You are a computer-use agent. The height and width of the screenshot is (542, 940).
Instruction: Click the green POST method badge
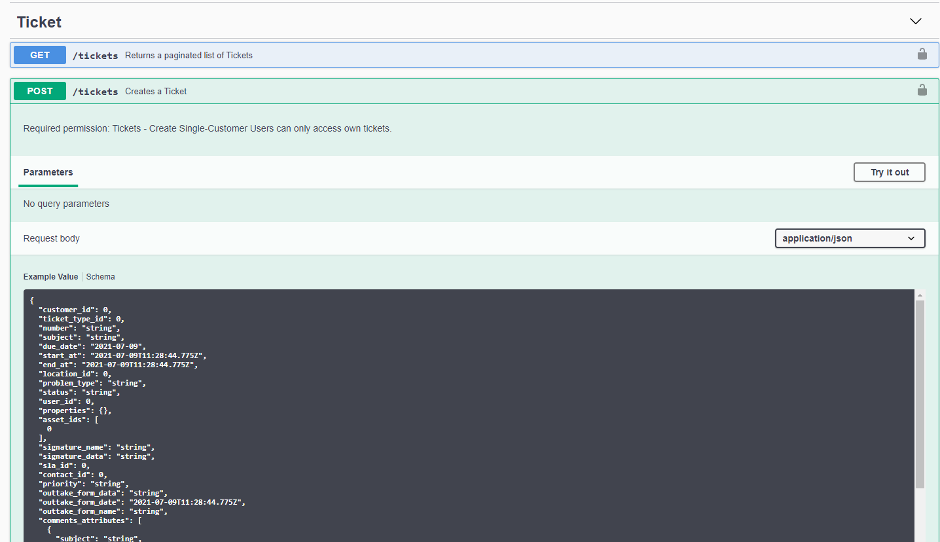[40, 91]
